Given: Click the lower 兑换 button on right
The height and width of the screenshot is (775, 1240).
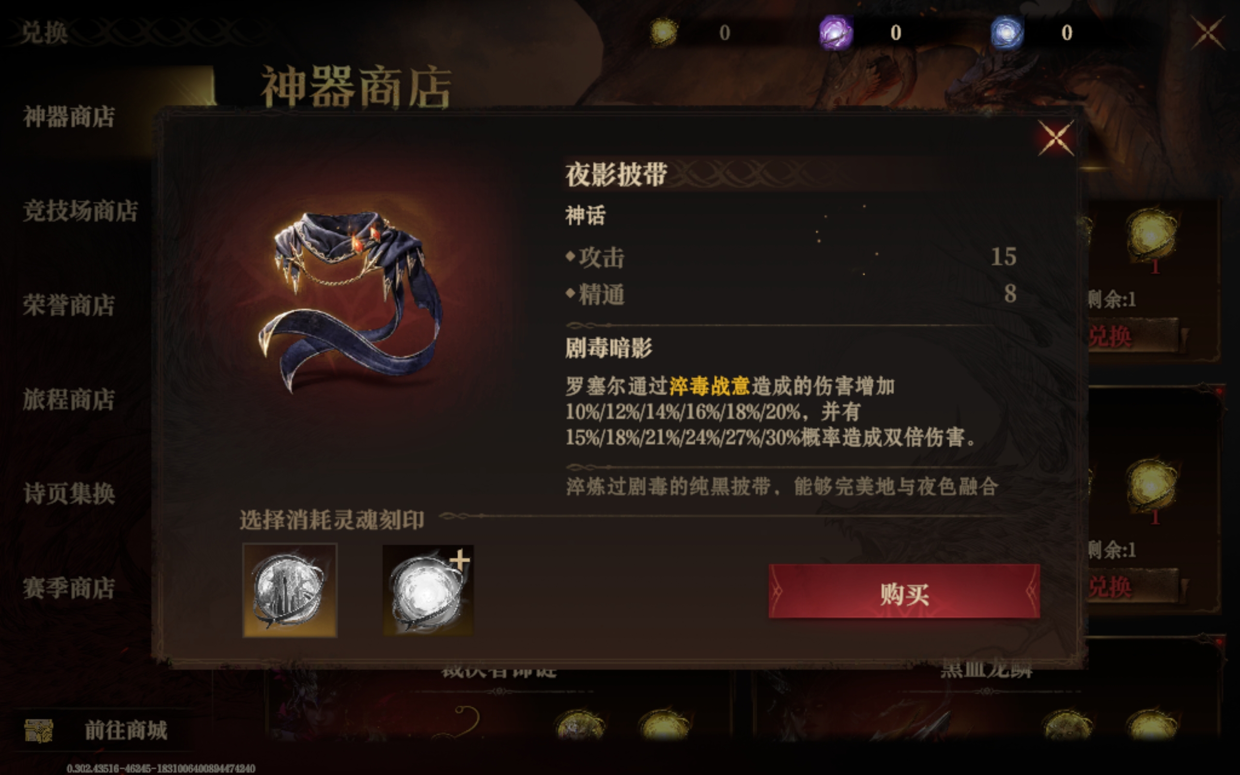Looking at the screenshot, I should click(x=1132, y=586).
